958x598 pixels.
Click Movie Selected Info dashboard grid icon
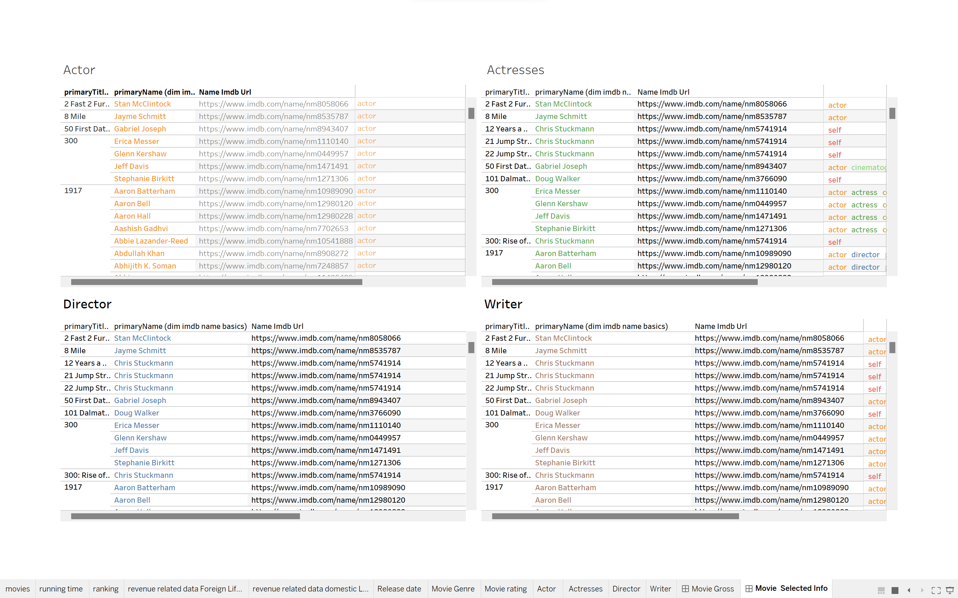[749, 589]
